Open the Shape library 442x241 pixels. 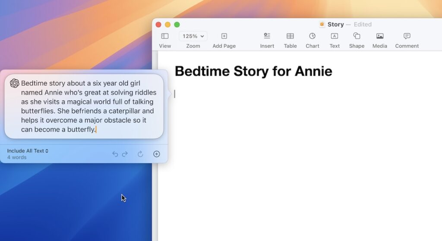(357, 36)
